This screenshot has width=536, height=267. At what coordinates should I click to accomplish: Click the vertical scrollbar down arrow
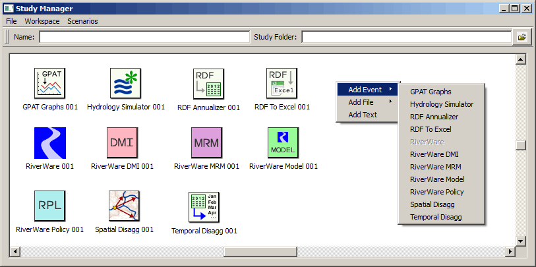click(521, 241)
